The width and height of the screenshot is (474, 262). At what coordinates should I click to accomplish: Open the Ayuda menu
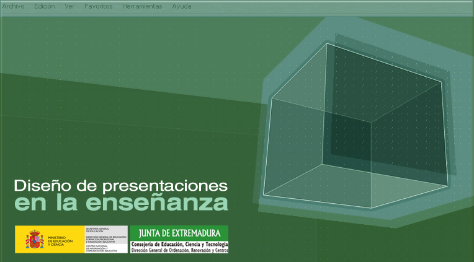181,6
